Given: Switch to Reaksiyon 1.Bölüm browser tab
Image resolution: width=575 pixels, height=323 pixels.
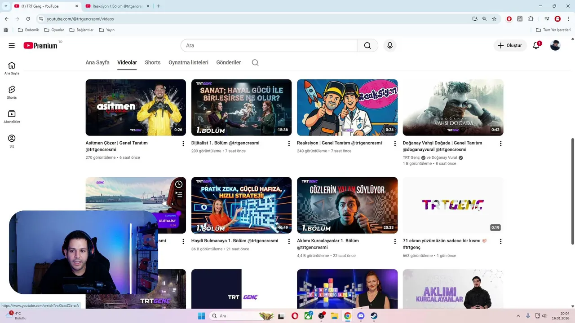Looking at the screenshot, I should click(117, 6).
